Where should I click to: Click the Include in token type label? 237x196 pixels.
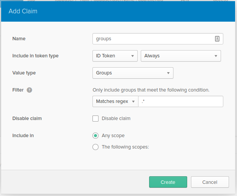tap(35, 56)
